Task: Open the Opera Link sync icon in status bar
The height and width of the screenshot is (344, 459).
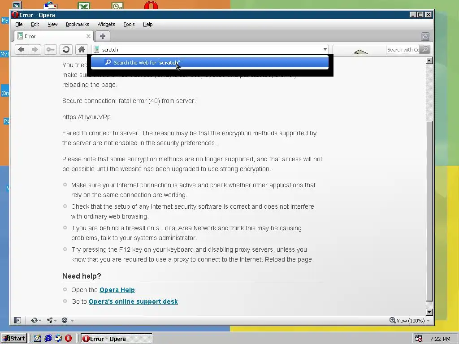Action: [x=34, y=320]
